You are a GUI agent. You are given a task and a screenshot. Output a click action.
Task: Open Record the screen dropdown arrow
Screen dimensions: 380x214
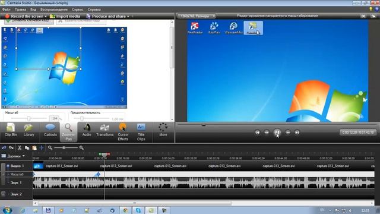pos(46,16)
